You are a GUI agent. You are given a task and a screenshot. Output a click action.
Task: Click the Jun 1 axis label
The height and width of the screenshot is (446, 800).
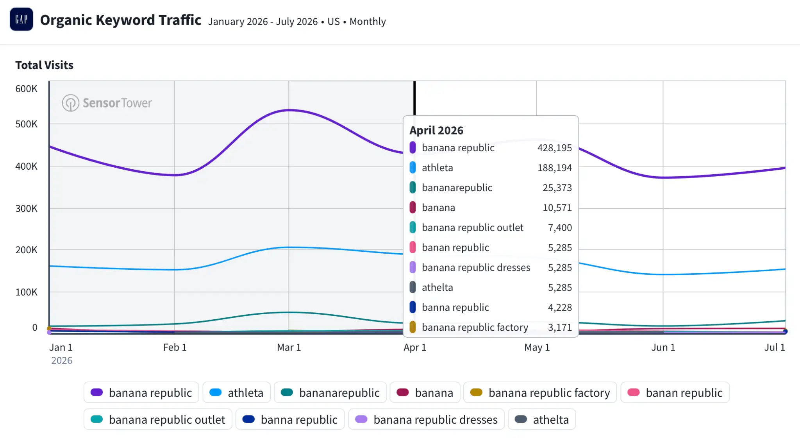pyautogui.click(x=663, y=347)
